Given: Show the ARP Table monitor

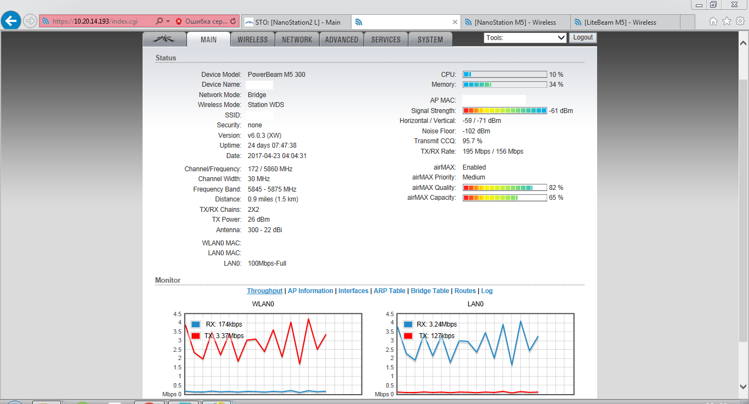Looking at the screenshot, I should [389, 291].
